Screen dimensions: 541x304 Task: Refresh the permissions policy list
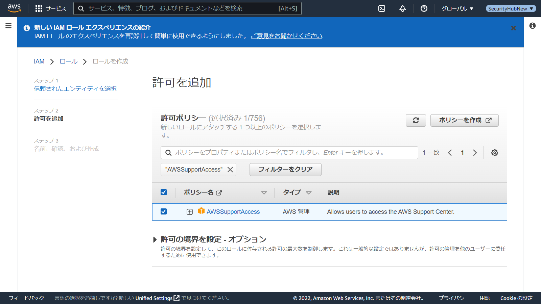pos(416,120)
